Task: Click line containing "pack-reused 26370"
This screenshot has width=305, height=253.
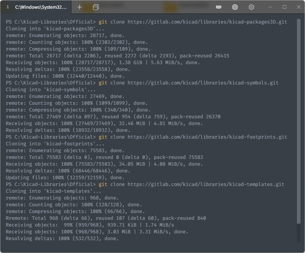Action: [x=113, y=117]
